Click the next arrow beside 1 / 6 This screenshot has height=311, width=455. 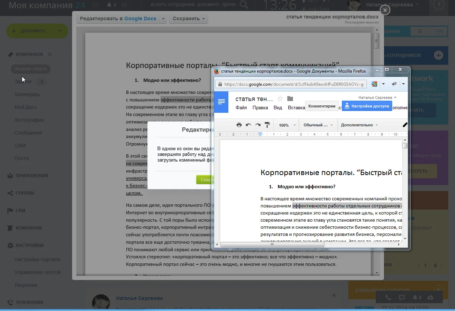click(x=441, y=265)
